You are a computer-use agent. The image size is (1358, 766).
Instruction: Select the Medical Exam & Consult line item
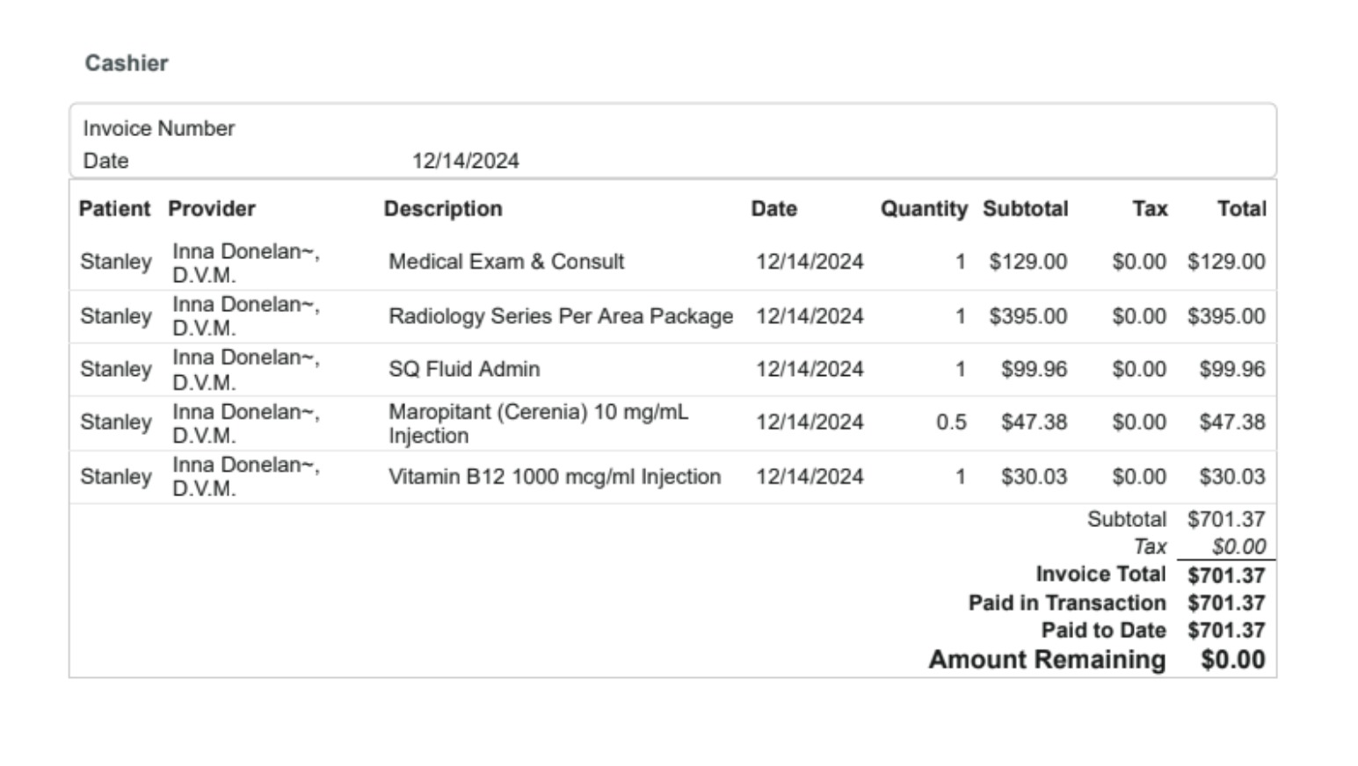click(x=506, y=262)
